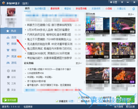Viewport: 138px width, 109px height.
Task: Open the 连发 sidebar section
Action: pos(11,37)
